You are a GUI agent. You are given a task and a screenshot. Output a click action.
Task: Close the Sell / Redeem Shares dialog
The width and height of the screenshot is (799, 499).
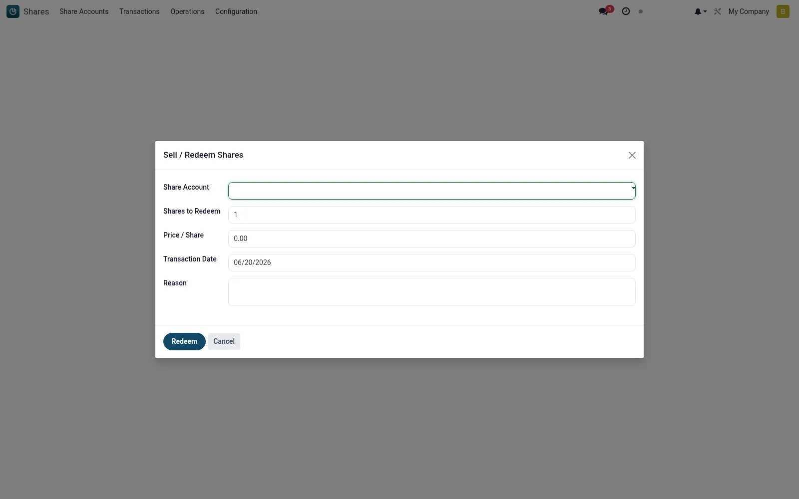[x=632, y=155]
